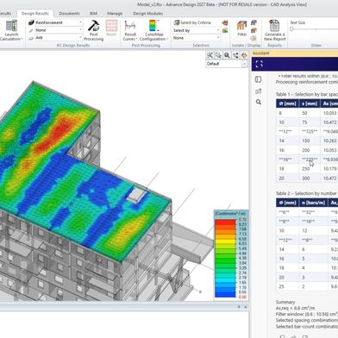Click cell '150' in Table 1

[306, 141]
